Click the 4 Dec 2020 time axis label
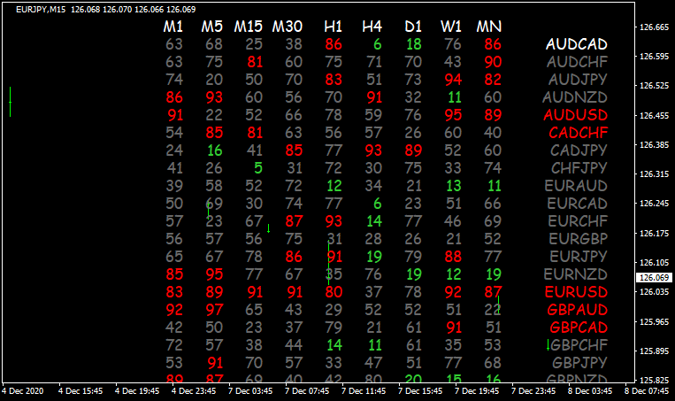The width and height of the screenshot is (675, 401). (x=22, y=390)
